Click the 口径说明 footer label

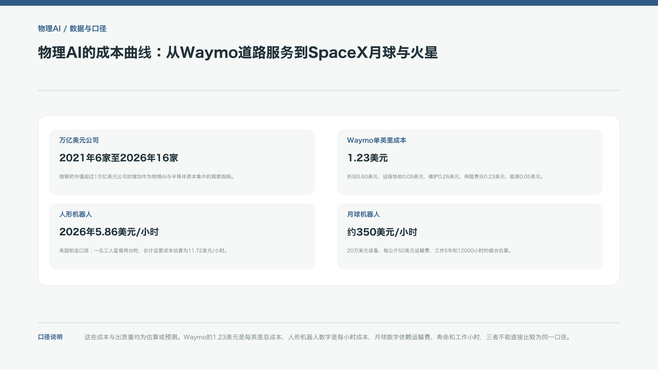[x=50, y=337]
